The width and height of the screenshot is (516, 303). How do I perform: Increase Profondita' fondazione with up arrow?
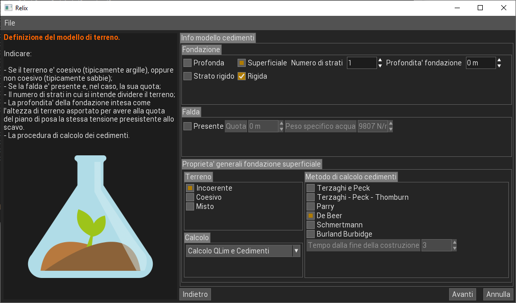[499, 60]
